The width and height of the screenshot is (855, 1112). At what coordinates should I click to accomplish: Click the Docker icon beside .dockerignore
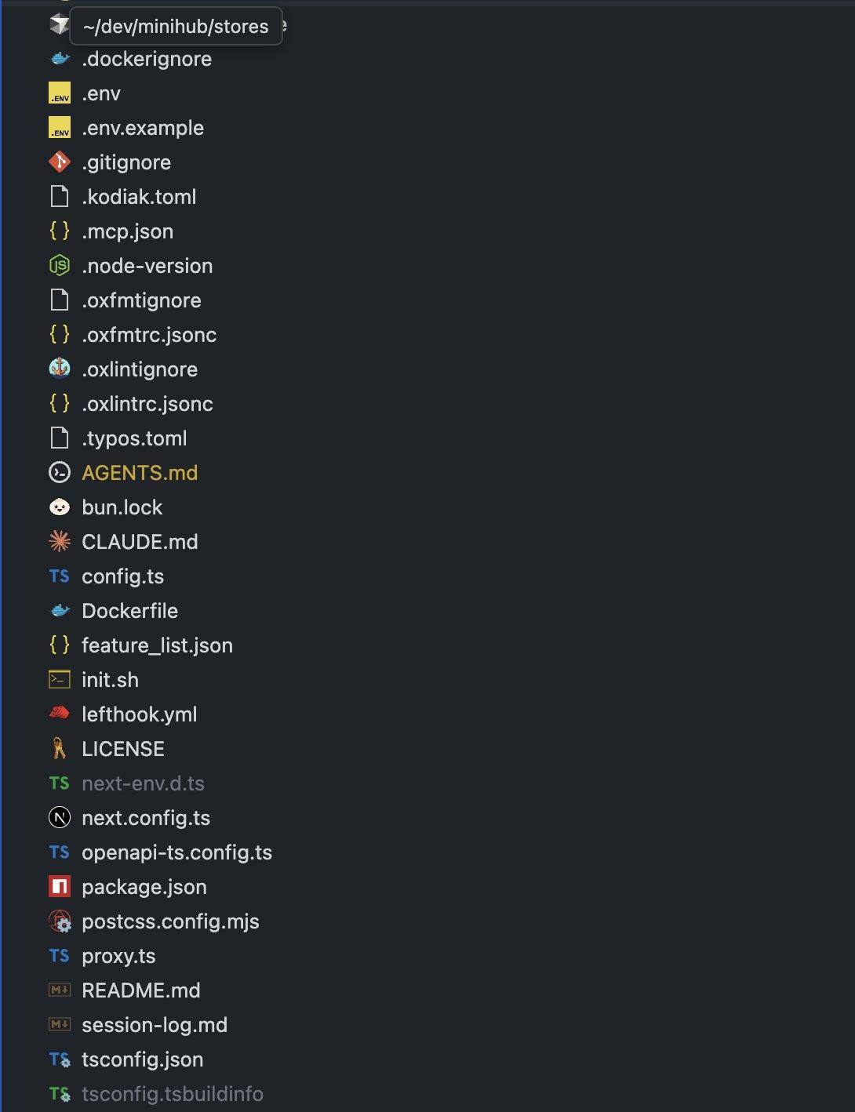click(x=60, y=59)
